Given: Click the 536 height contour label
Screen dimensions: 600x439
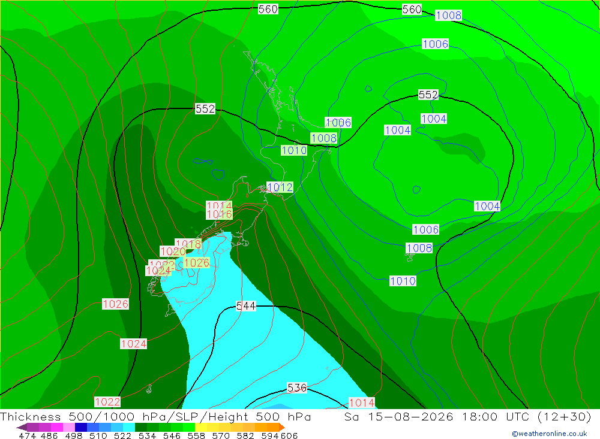Looking at the screenshot, I should coord(297,388).
